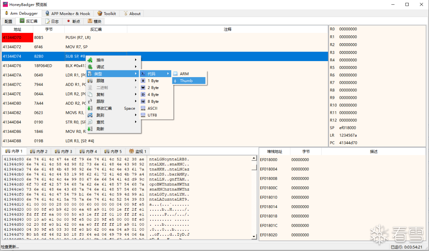Set data type to 1 Byte
This screenshot has width=429, height=251.
[x=156, y=81]
